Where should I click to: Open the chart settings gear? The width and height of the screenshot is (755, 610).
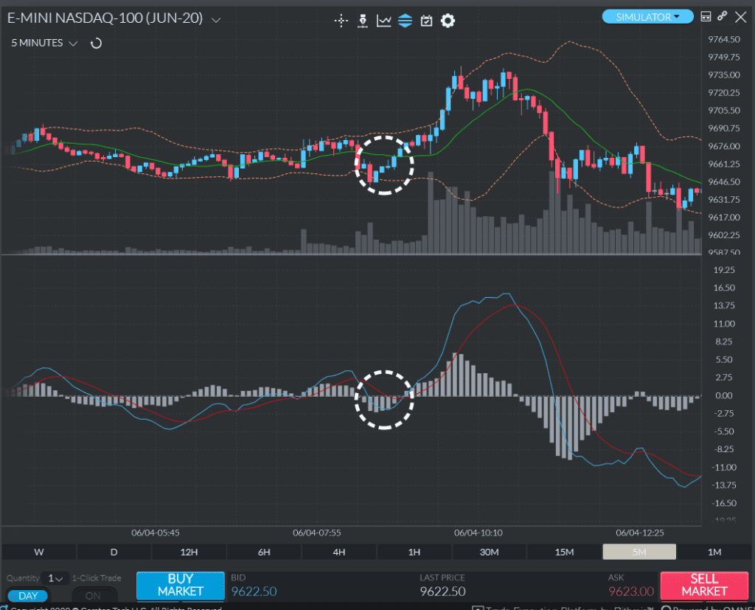[x=448, y=20]
